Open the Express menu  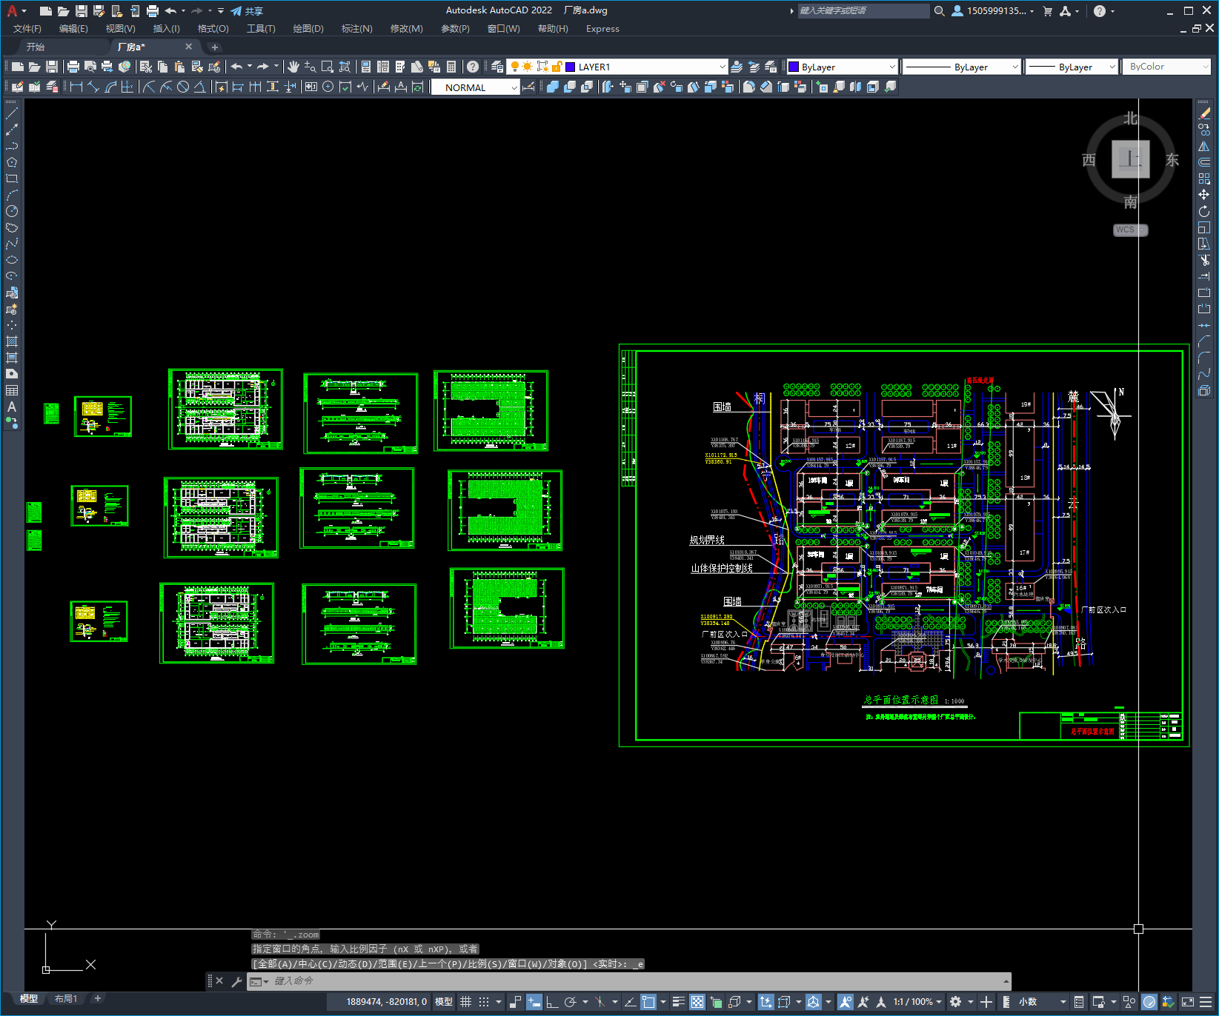602,29
